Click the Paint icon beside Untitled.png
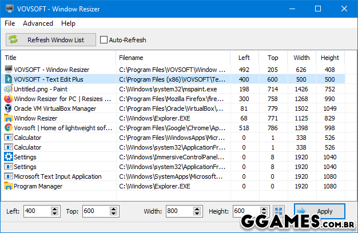Viewport: 358px width, 233px height. pyautogui.click(x=9, y=89)
